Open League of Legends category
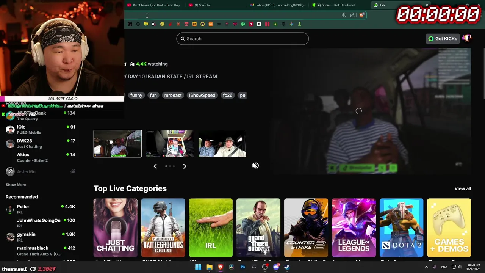485x273 pixels. point(354,228)
